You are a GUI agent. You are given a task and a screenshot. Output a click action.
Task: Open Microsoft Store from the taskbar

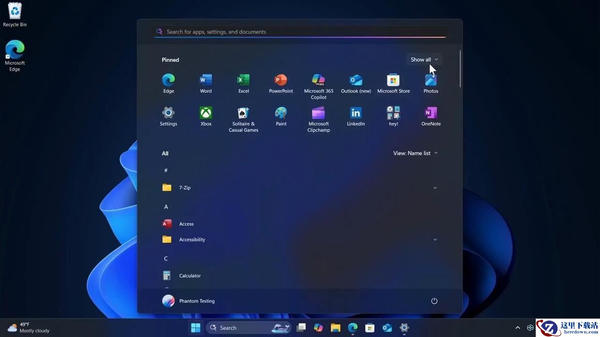pyautogui.click(x=370, y=328)
